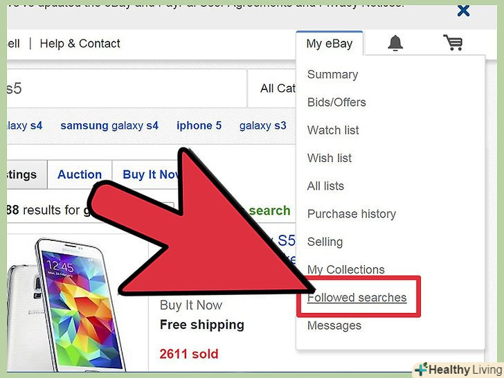504x378 pixels.
Task: Click Followed searches link
Action: 357,297
